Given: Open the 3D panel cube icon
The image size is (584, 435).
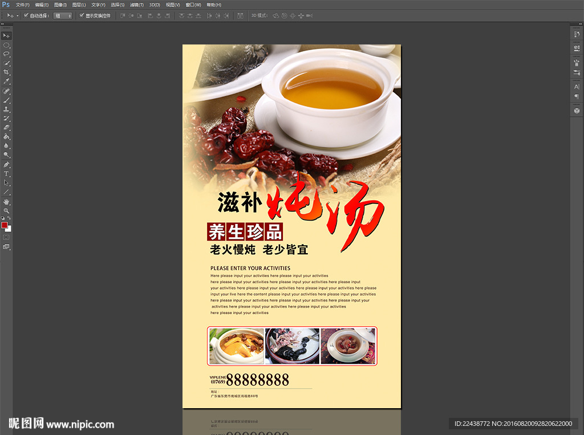Looking at the screenshot, I should pos(577,111).
